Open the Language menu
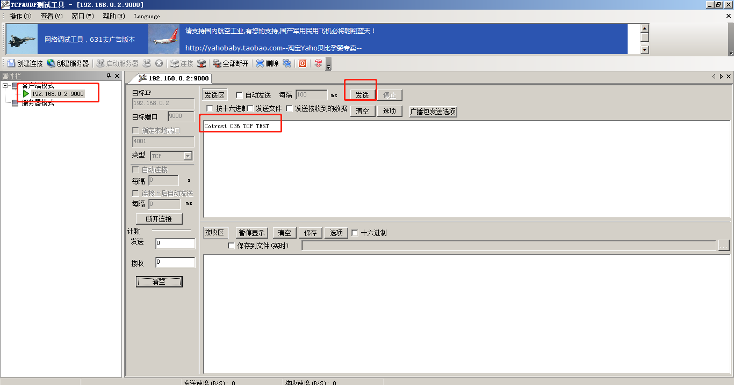 tap(147, 17)
